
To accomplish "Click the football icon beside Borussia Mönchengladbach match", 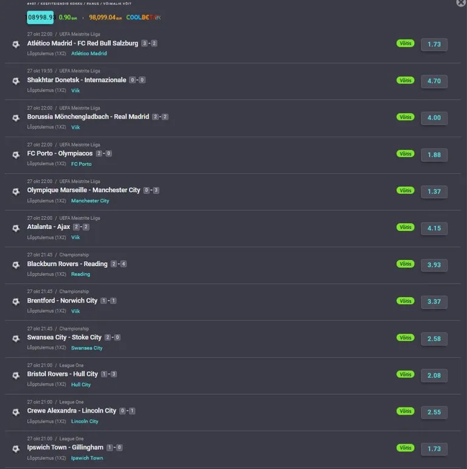I will [16, 118].
